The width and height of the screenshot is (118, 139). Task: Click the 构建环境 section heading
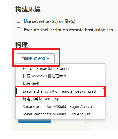[x=28, y=9]
